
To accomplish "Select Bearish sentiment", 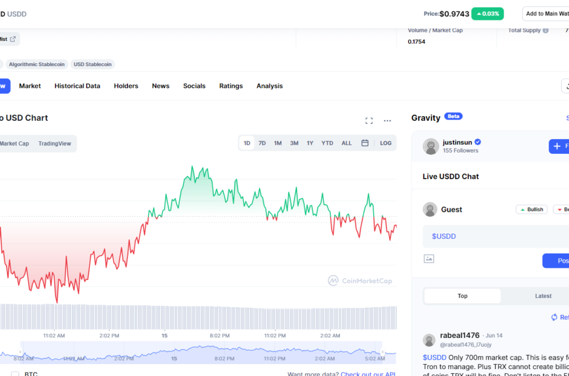I will [561, 210].
